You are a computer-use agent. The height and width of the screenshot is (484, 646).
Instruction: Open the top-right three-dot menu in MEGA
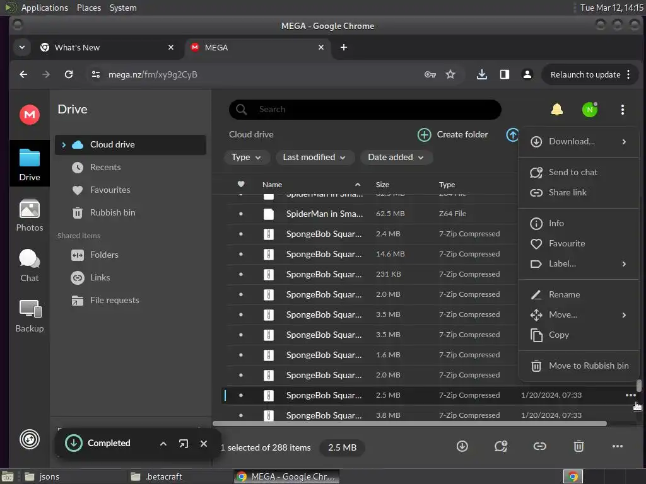tap(623, 110)
